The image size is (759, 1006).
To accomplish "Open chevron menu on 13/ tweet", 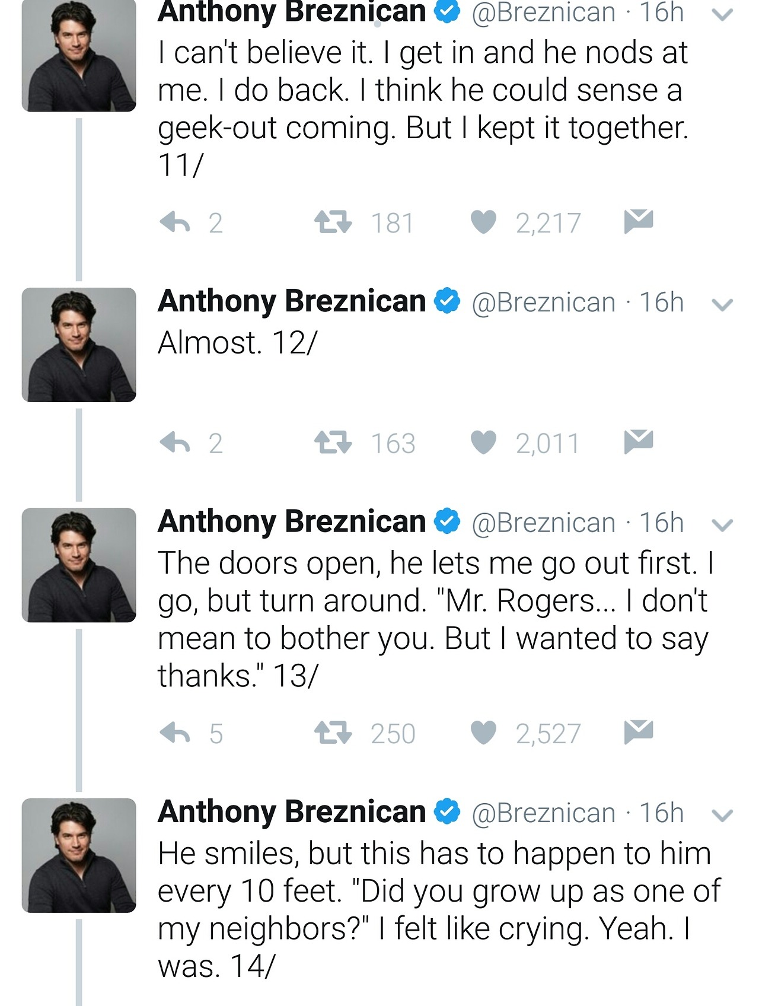I will click(722, 525).
